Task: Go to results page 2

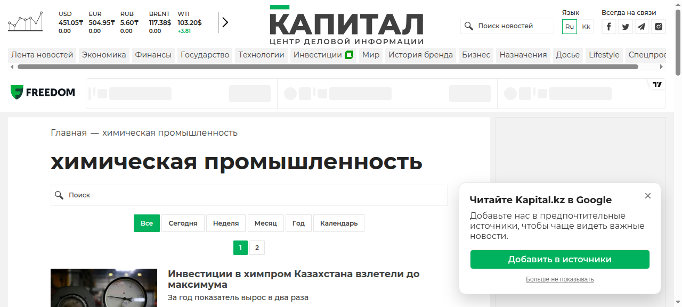Action: [x=257, y=248]
